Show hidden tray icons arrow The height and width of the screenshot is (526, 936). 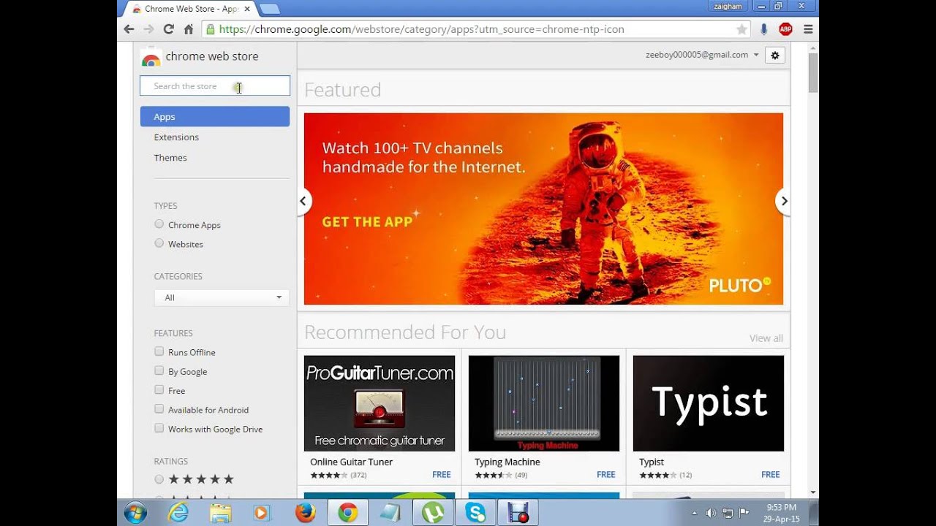coord(694,513)
